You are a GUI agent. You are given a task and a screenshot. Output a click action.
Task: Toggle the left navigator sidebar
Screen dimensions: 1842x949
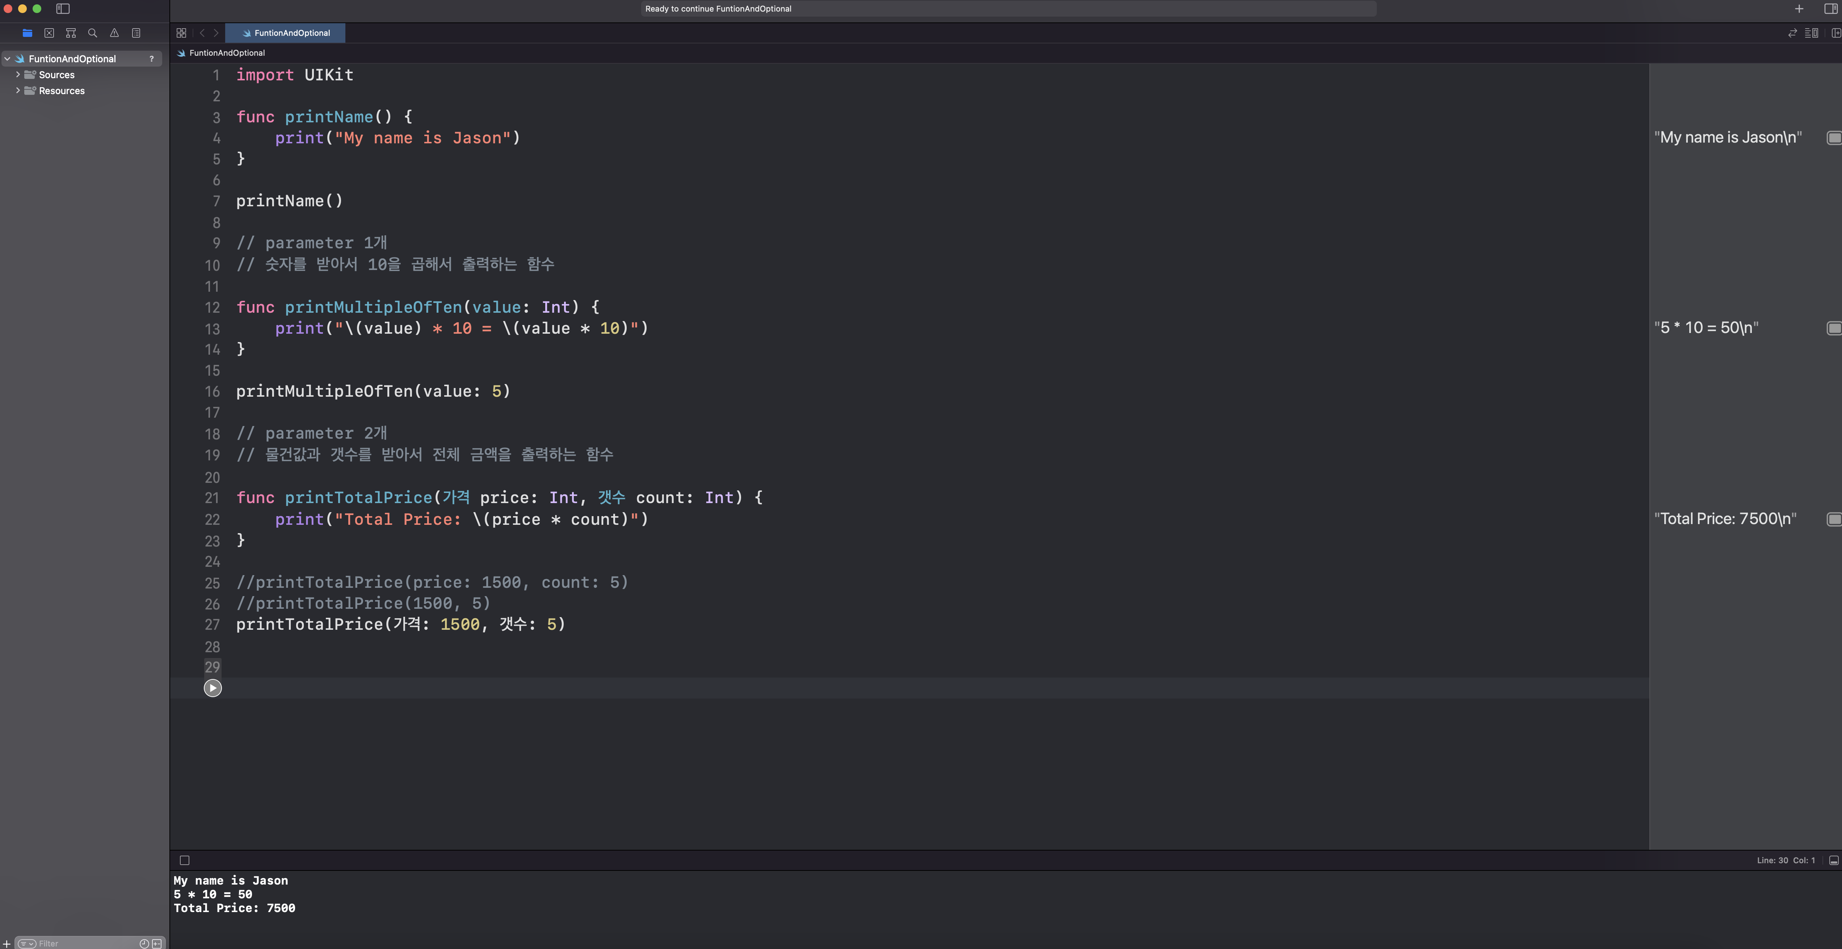click(x=63, y=9)
